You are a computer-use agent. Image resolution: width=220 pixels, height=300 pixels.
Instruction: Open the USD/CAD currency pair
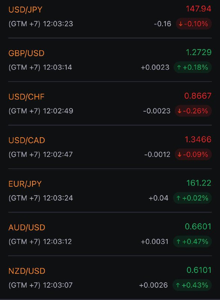[x=110, y=147]
